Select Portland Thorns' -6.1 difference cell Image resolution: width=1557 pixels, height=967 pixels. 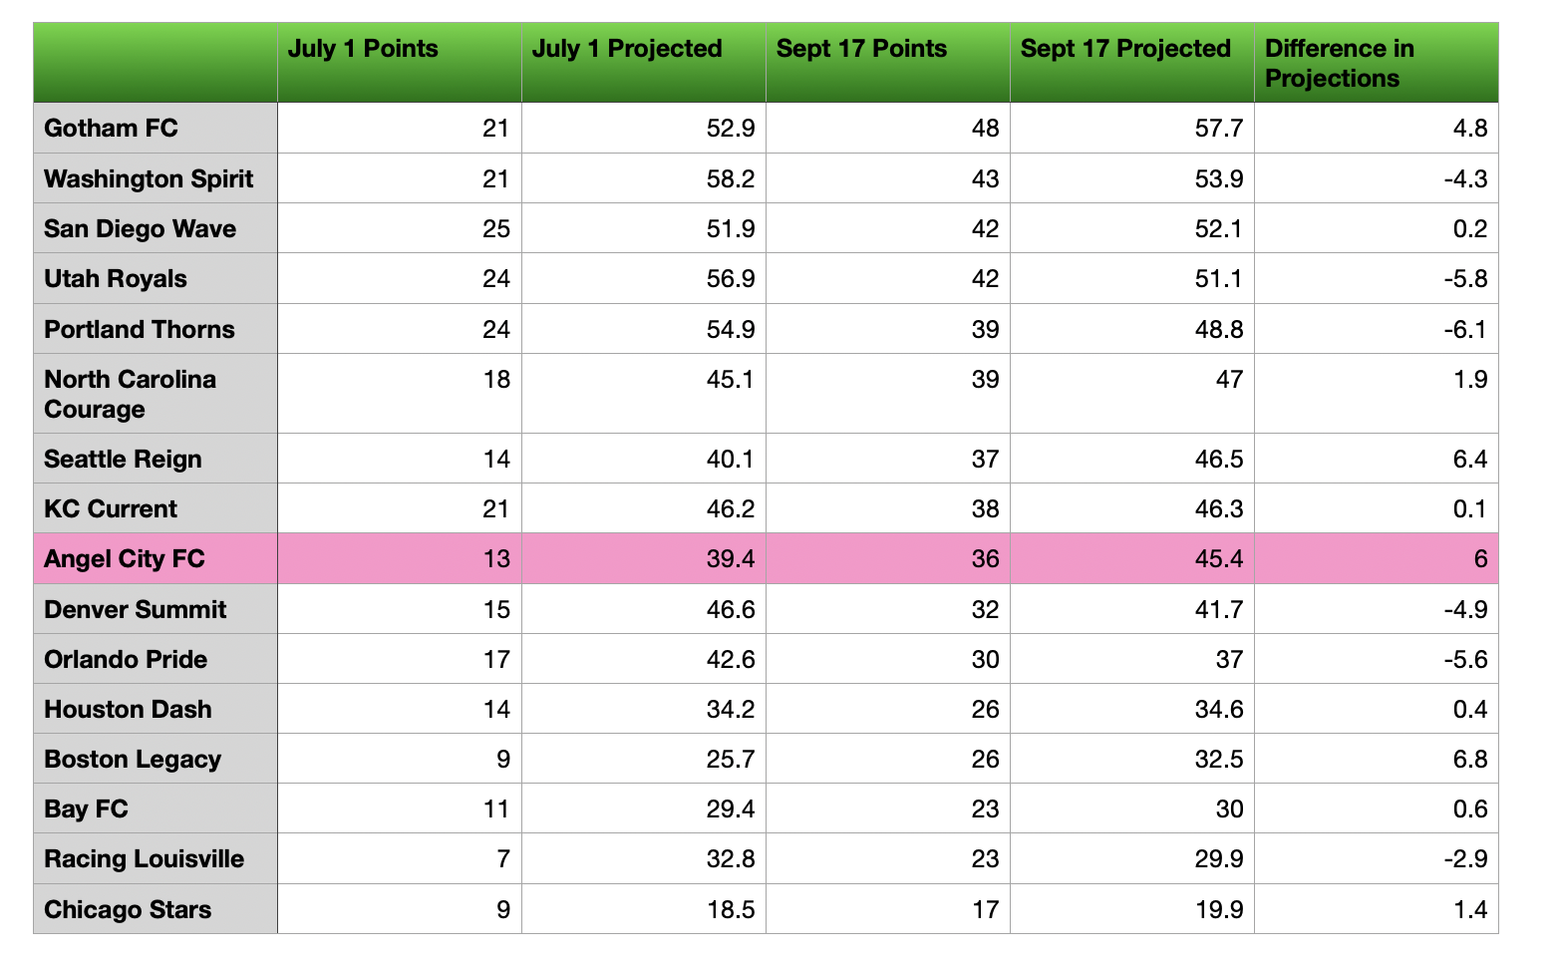[1377, 329]
